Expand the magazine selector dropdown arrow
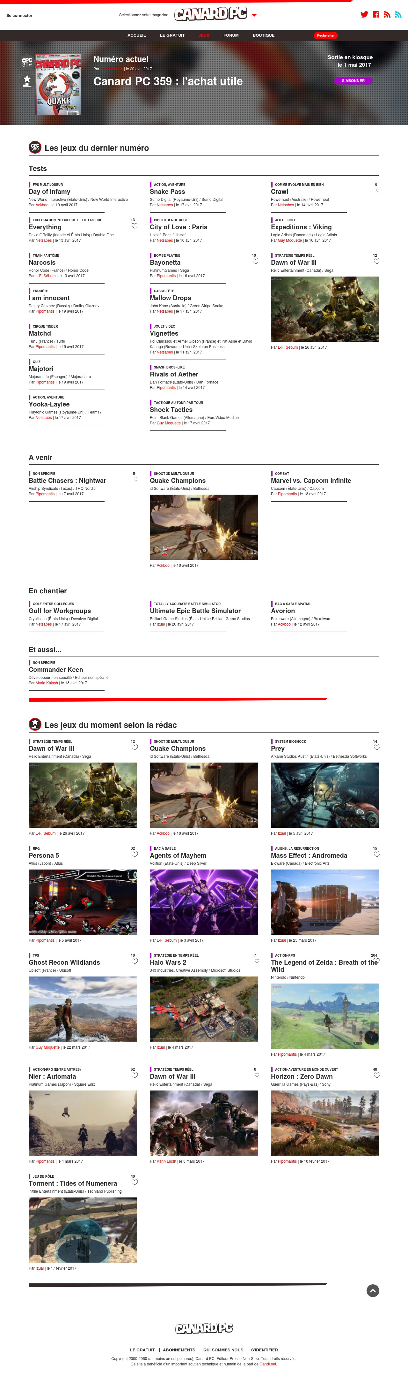The height and width of the screenshot is (1383, 408). pyautogui.click(x=254, y=16)
